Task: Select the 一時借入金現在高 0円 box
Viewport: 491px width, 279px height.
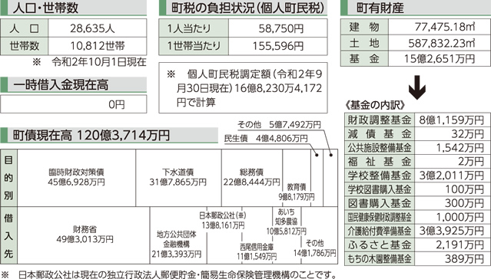Action: tap(74, 104)
